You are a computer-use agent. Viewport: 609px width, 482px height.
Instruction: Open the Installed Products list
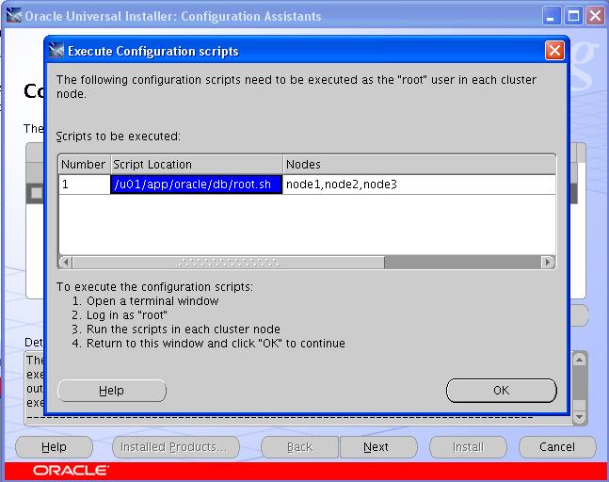[x=175, y=447]
